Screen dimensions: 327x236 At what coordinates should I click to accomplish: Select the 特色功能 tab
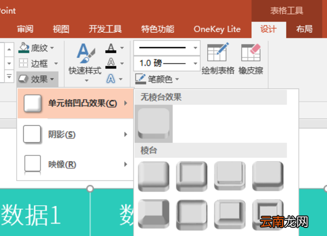click(x=157, y=29)
